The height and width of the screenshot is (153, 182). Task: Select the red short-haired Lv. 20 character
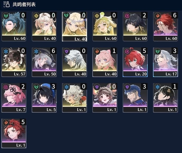(x=135, y=62)
